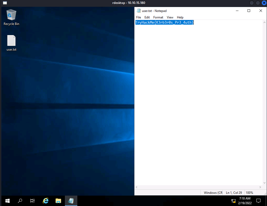The width and height of the screenshot is (267, 206).
Task: Click the scroll down arrow in Notepad
Action: (264, 183)
